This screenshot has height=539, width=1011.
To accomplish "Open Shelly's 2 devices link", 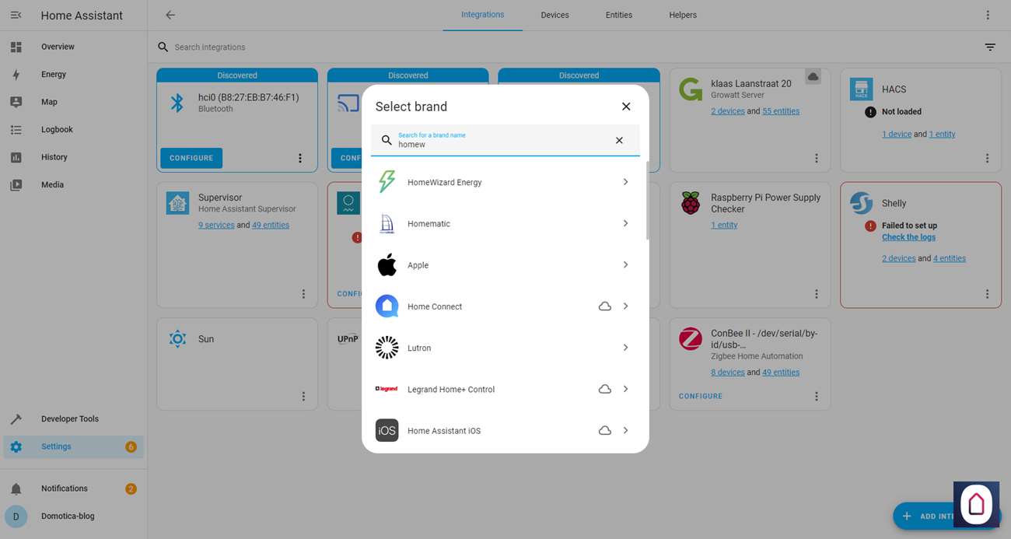I will (x=899, y=258).
